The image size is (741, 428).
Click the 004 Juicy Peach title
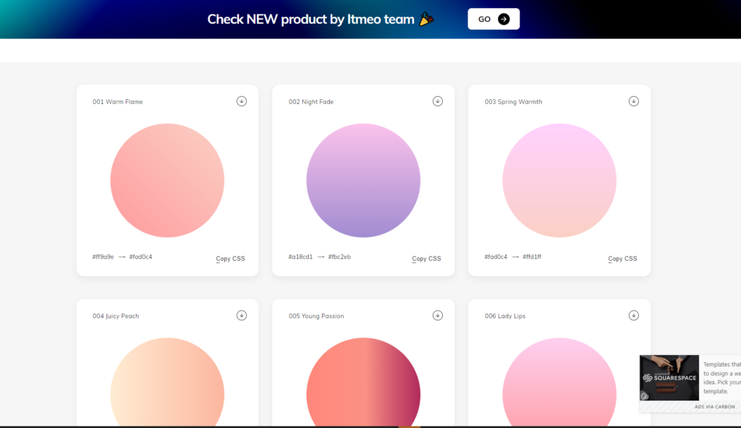(116, 316)
